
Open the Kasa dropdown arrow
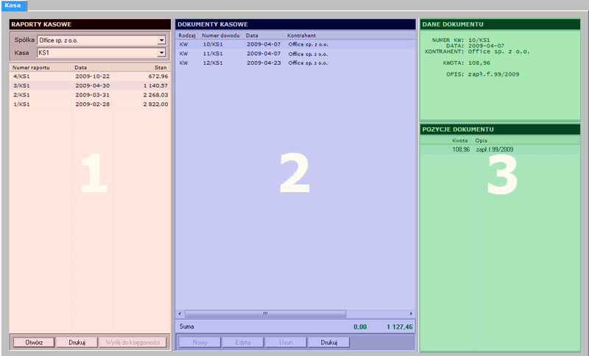tap(161, 52)
